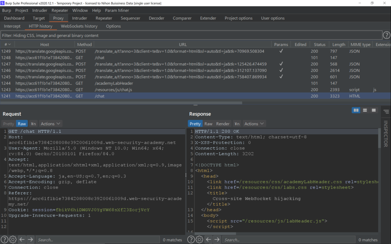Viewport: 391px width, 244px height.
Task: Sort by the Method column header
Action: [x=84, y=44]
